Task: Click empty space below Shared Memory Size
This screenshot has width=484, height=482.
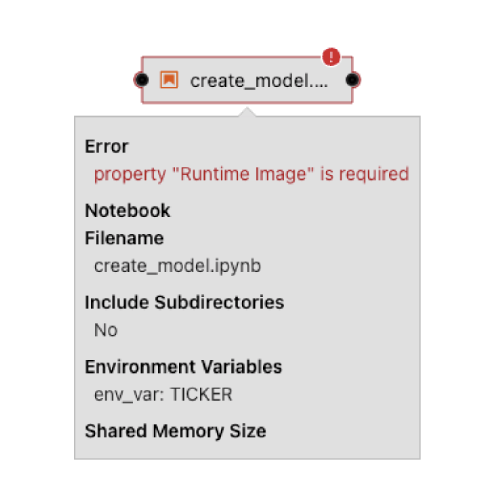Action: pos(247,450)
